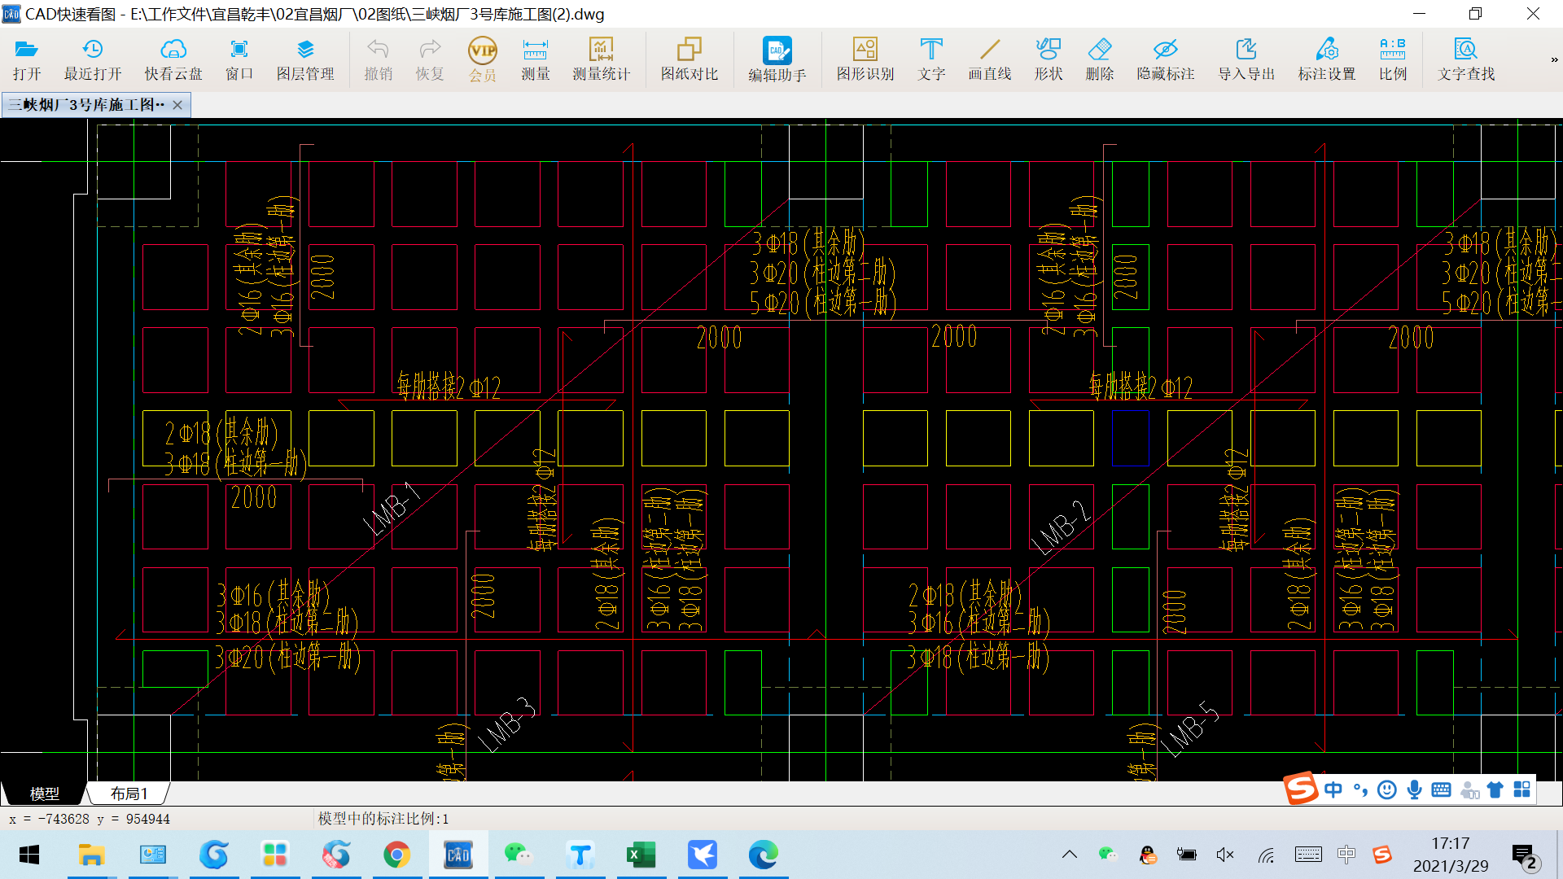
Task: Open Sogou skin shirt icon
Action: point(1495,789)
